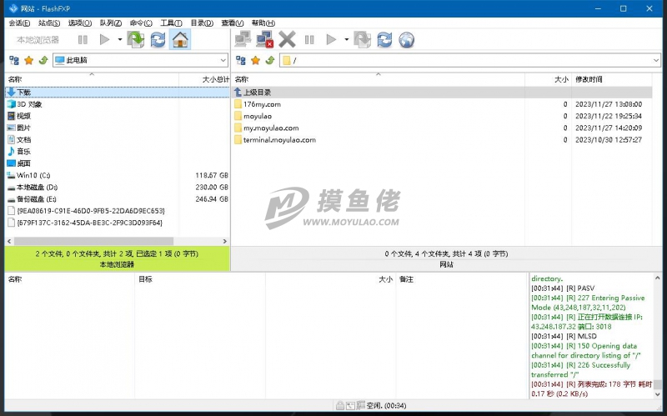Open remote pane favorites star
Image resolution: width=667 pixels, height=416 pixels.
pos(256,60)
